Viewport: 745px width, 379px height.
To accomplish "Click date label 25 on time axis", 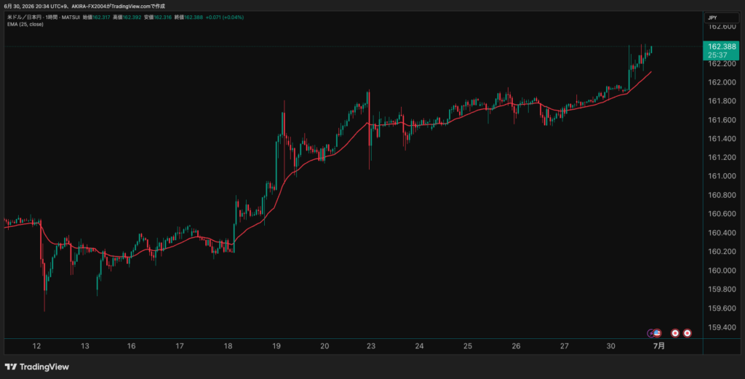I will 468,346.
